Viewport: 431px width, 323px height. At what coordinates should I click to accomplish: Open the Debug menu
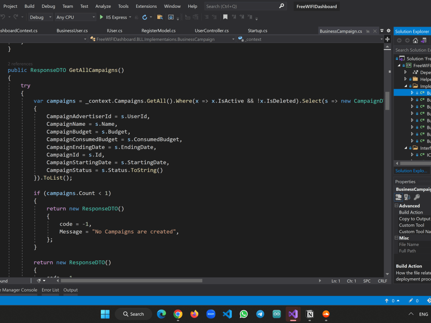coord(48,6)
